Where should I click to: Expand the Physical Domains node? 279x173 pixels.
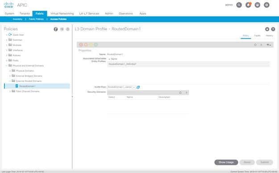tap(10, 71)
